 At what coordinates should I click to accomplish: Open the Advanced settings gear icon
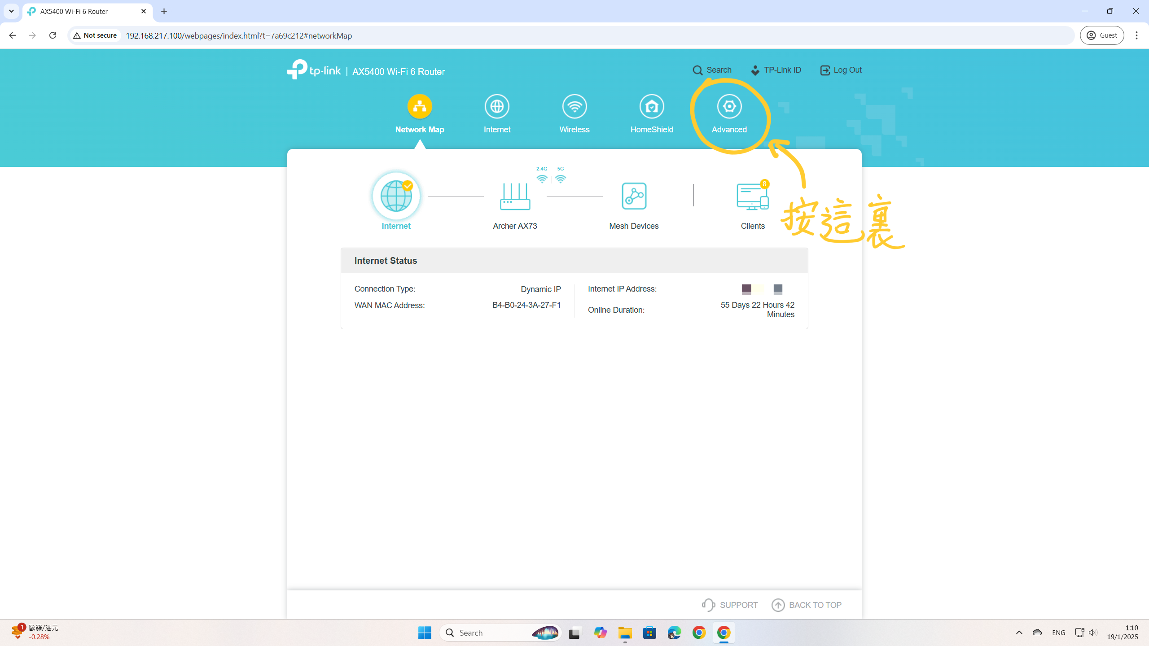[729, 106]
